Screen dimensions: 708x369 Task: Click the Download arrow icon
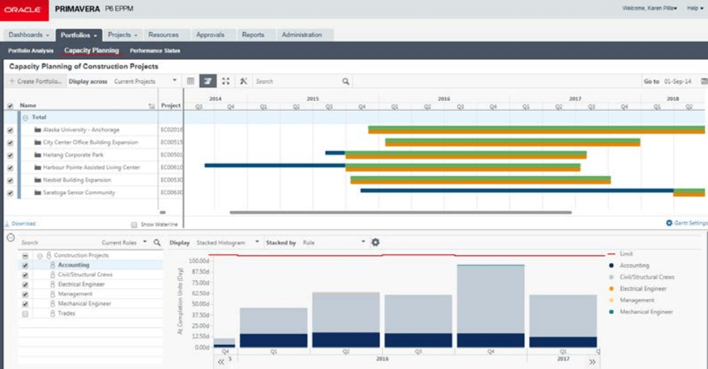pyautogui.click(x=7, y=224)
